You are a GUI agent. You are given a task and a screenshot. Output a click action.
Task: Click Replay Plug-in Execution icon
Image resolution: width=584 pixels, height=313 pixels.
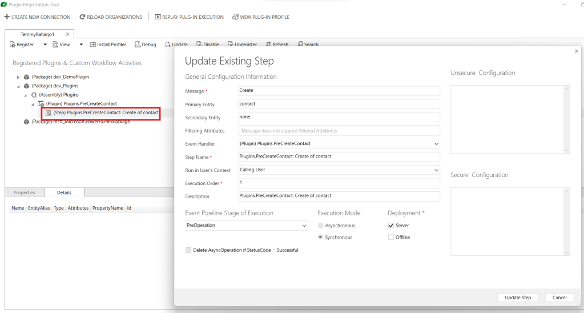tap(158, 17)
